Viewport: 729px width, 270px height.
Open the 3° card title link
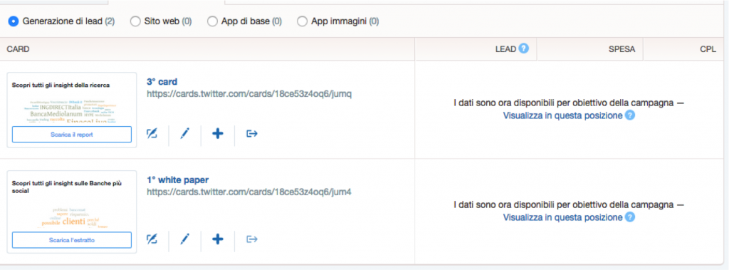(162, 81)
